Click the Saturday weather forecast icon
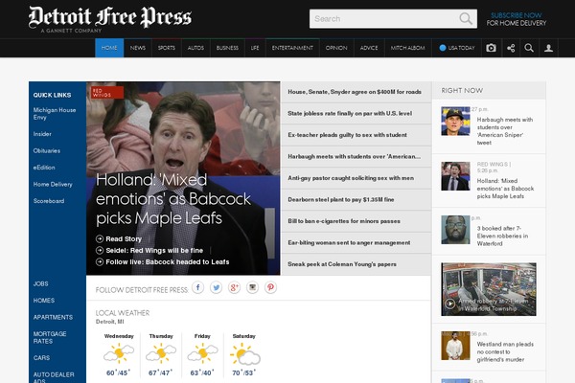The width and height of the screenshot is (575, 383). pyautogui.click(x=244, y=353)
